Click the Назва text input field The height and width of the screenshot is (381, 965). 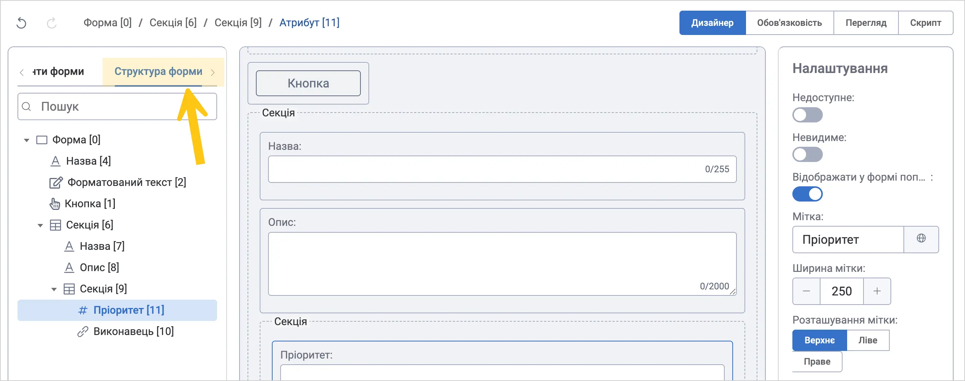pyautogui.click(x=502, y=169)
